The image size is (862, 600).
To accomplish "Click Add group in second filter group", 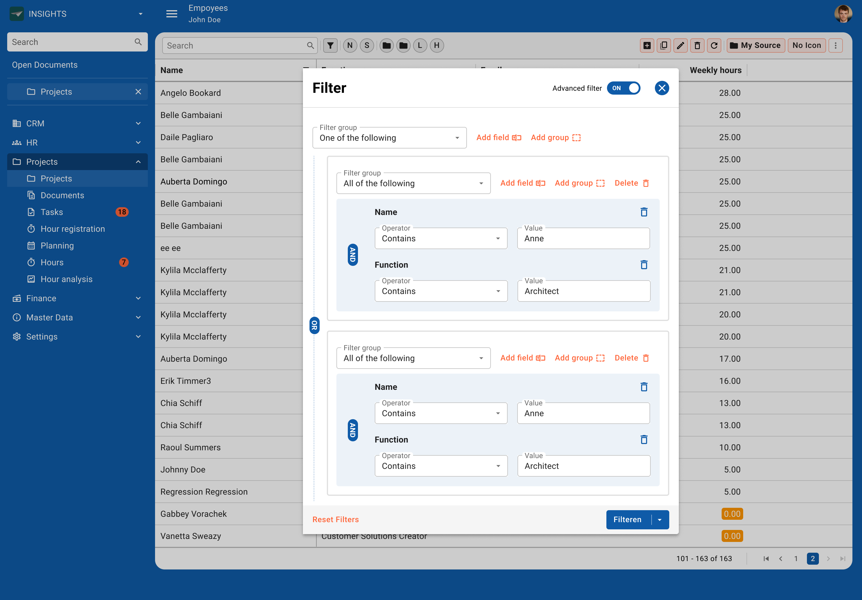I will coord(580,358).
